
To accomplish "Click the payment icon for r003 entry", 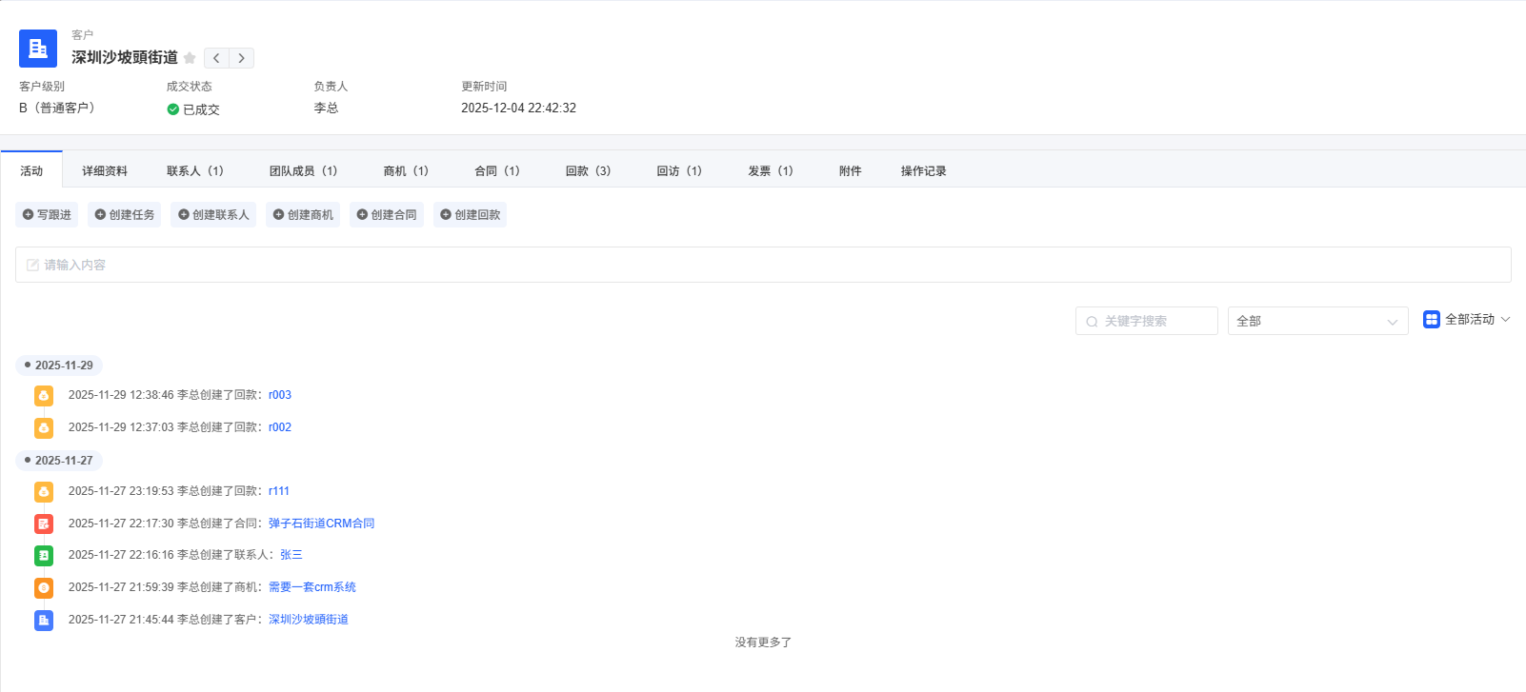I will coord(44,395).
